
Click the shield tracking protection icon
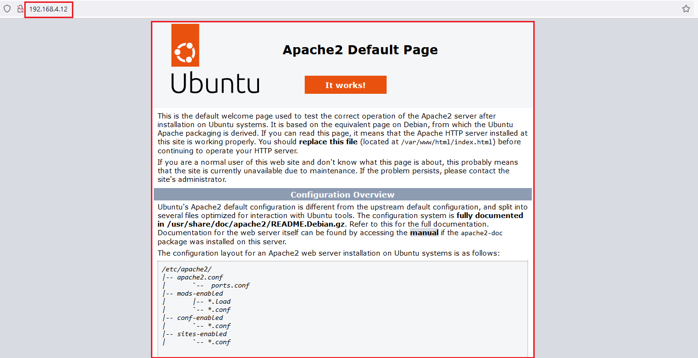[7, 9]
